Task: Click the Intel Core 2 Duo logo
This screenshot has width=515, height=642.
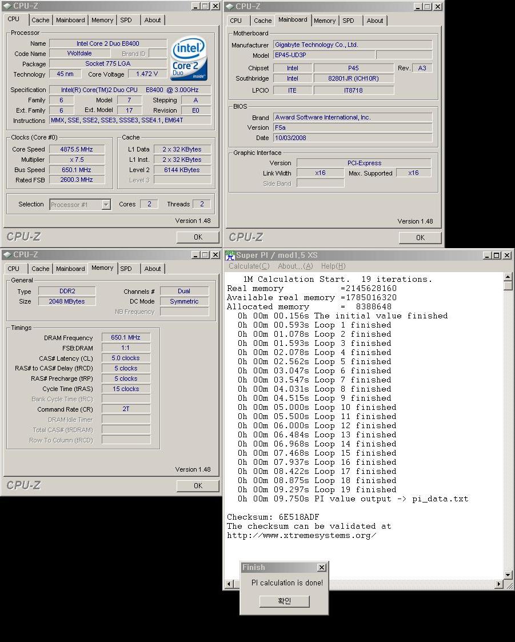Action: tap(189, 58)
